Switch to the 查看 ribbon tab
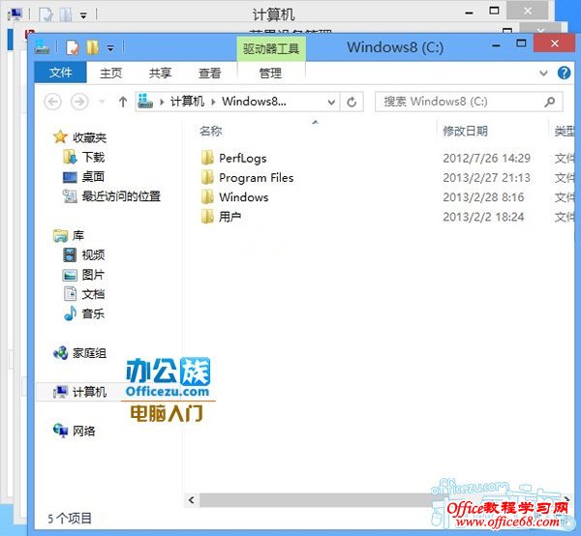The image size is (581, 536). (209, 73)
